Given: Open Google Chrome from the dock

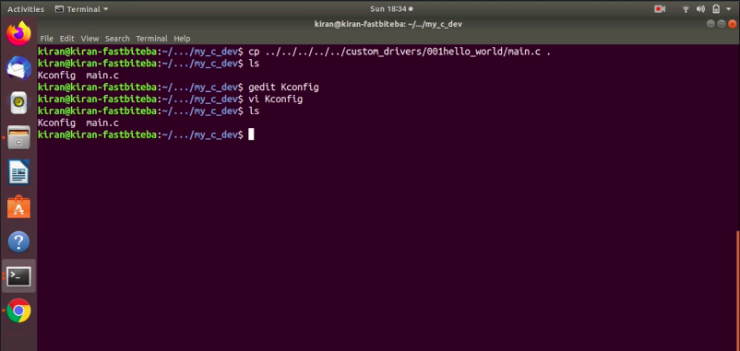Looking at the screenshot, I should pyautogui.click(x=18, y=311).
